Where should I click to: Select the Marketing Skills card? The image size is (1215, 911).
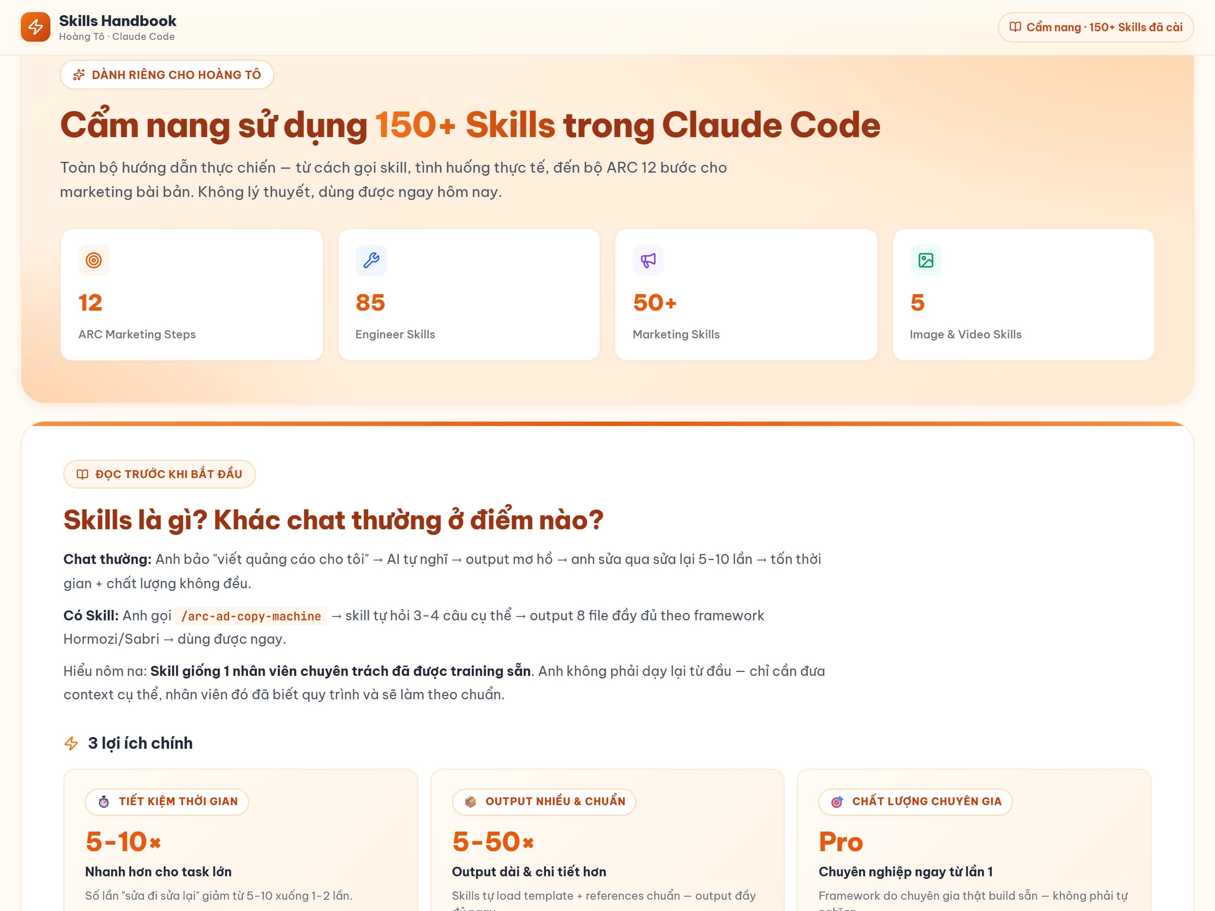tap(746, 294)
